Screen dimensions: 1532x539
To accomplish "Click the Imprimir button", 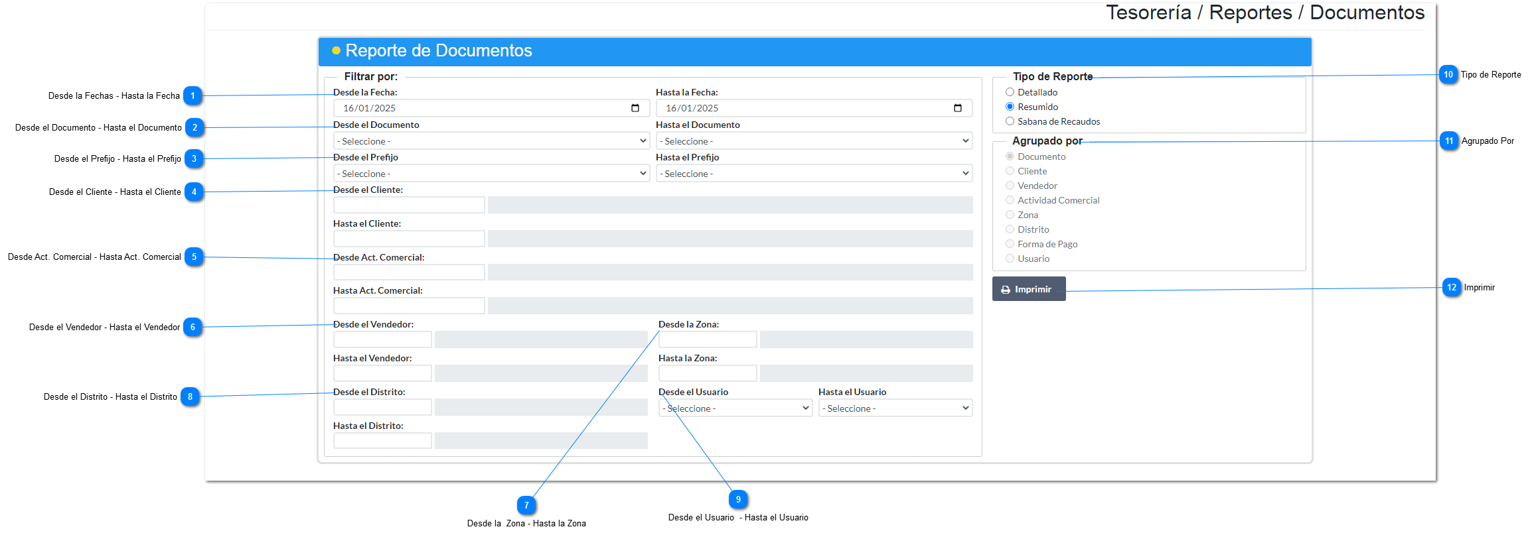I will pos(1029,289).
